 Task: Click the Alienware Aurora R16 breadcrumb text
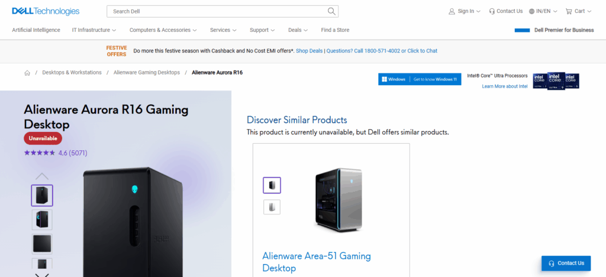(x=217, y=73)
